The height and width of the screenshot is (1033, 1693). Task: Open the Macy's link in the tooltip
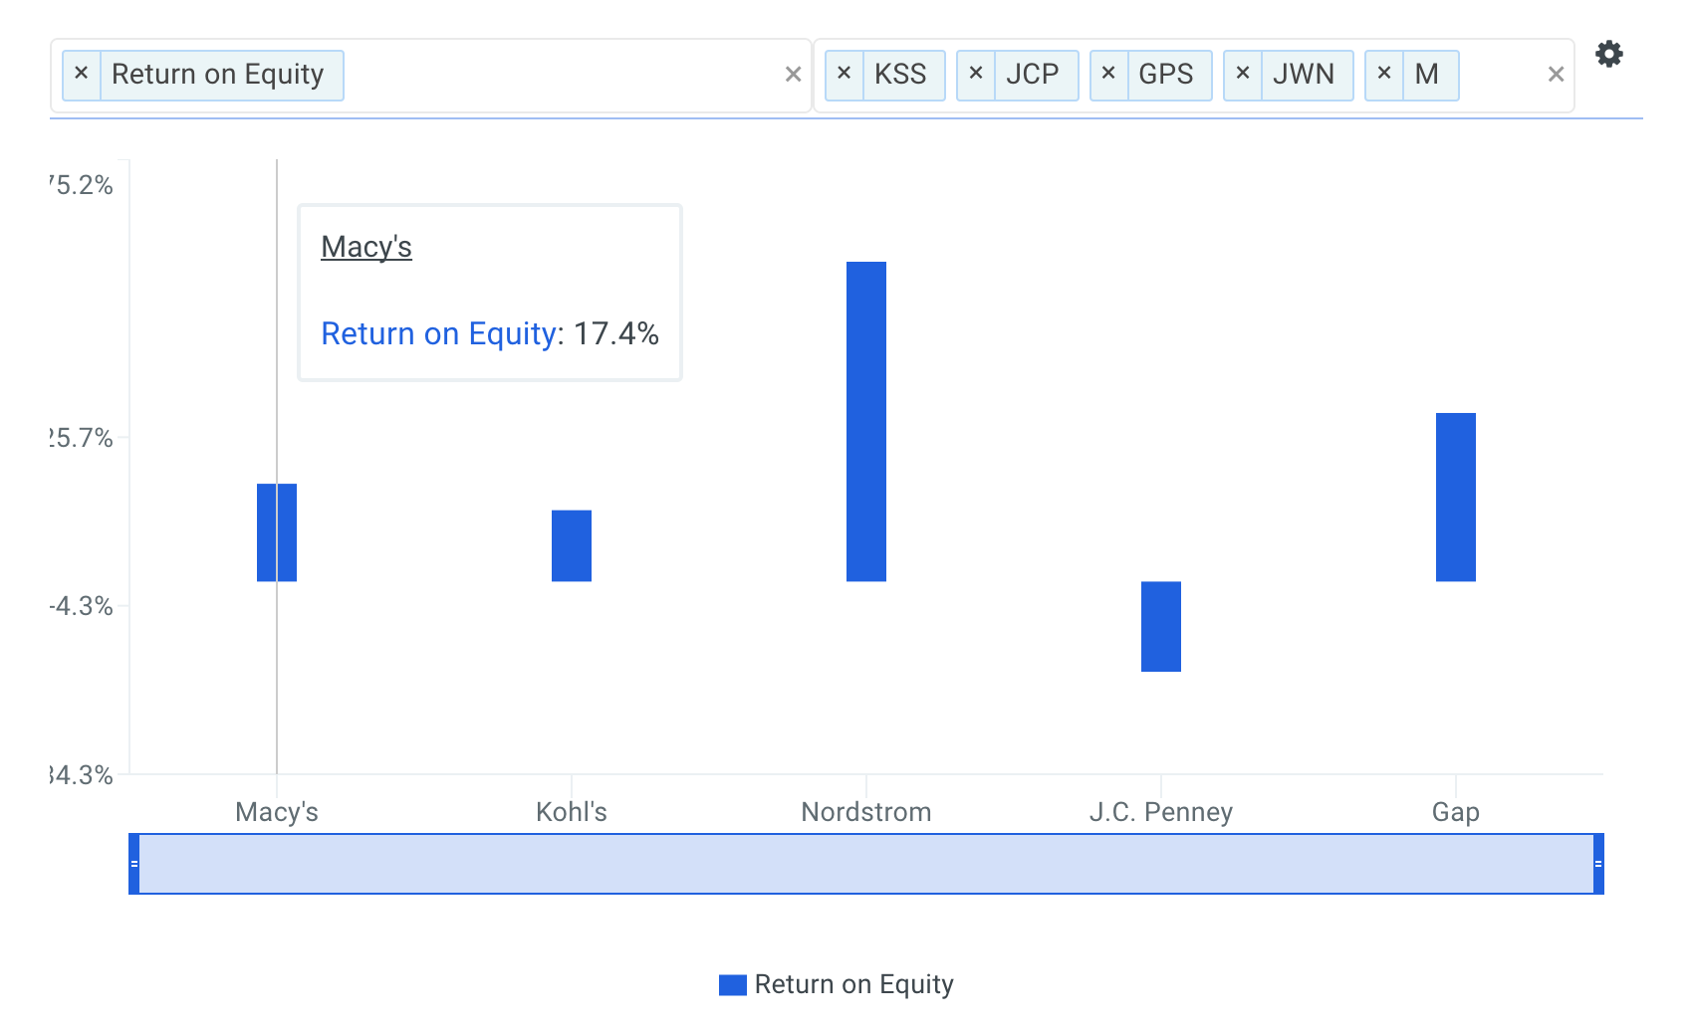tap(366, 247)
